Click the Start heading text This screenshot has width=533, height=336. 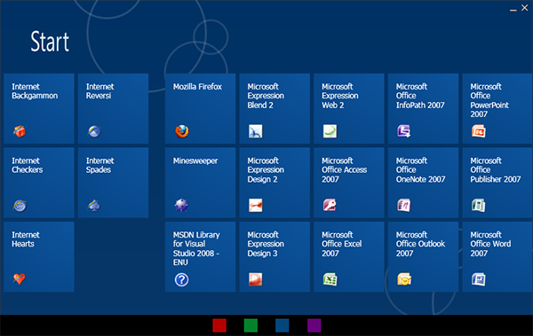pos(50,42)
